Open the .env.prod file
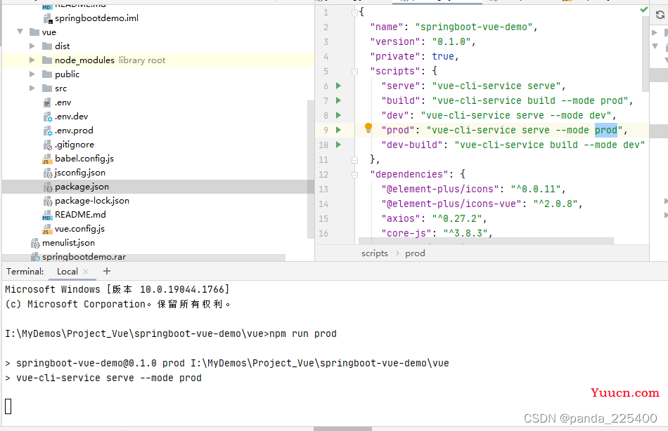The width and height of the screenshot is (668, 431). (x=74, y=130)
